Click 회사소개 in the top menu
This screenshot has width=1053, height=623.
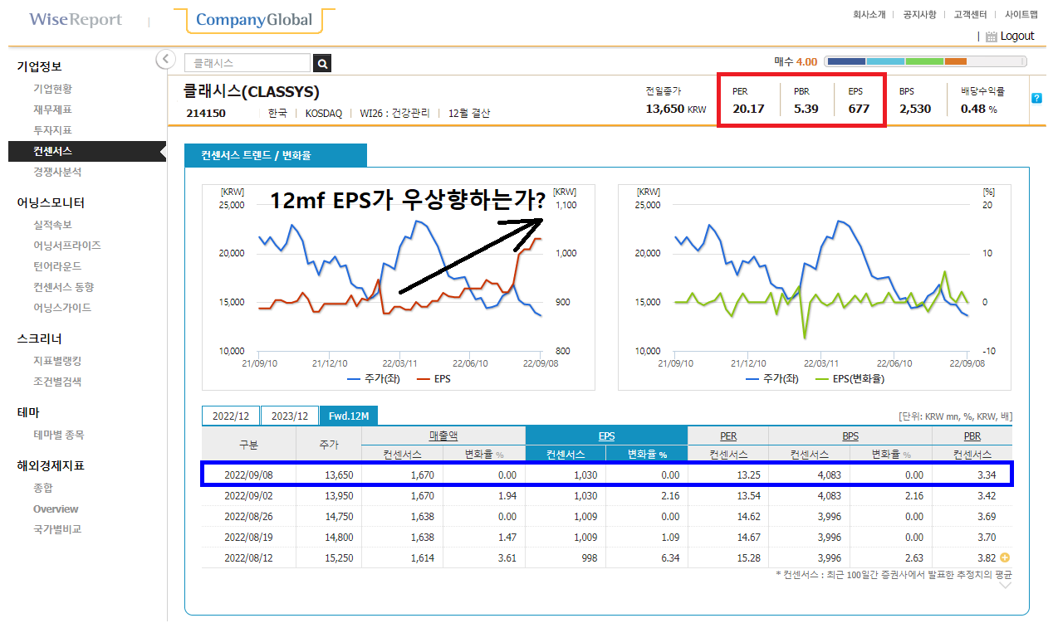[x=869, y=14]
